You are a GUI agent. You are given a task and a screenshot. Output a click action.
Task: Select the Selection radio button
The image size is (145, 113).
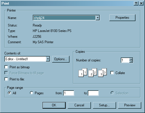(x=112, y=93)
